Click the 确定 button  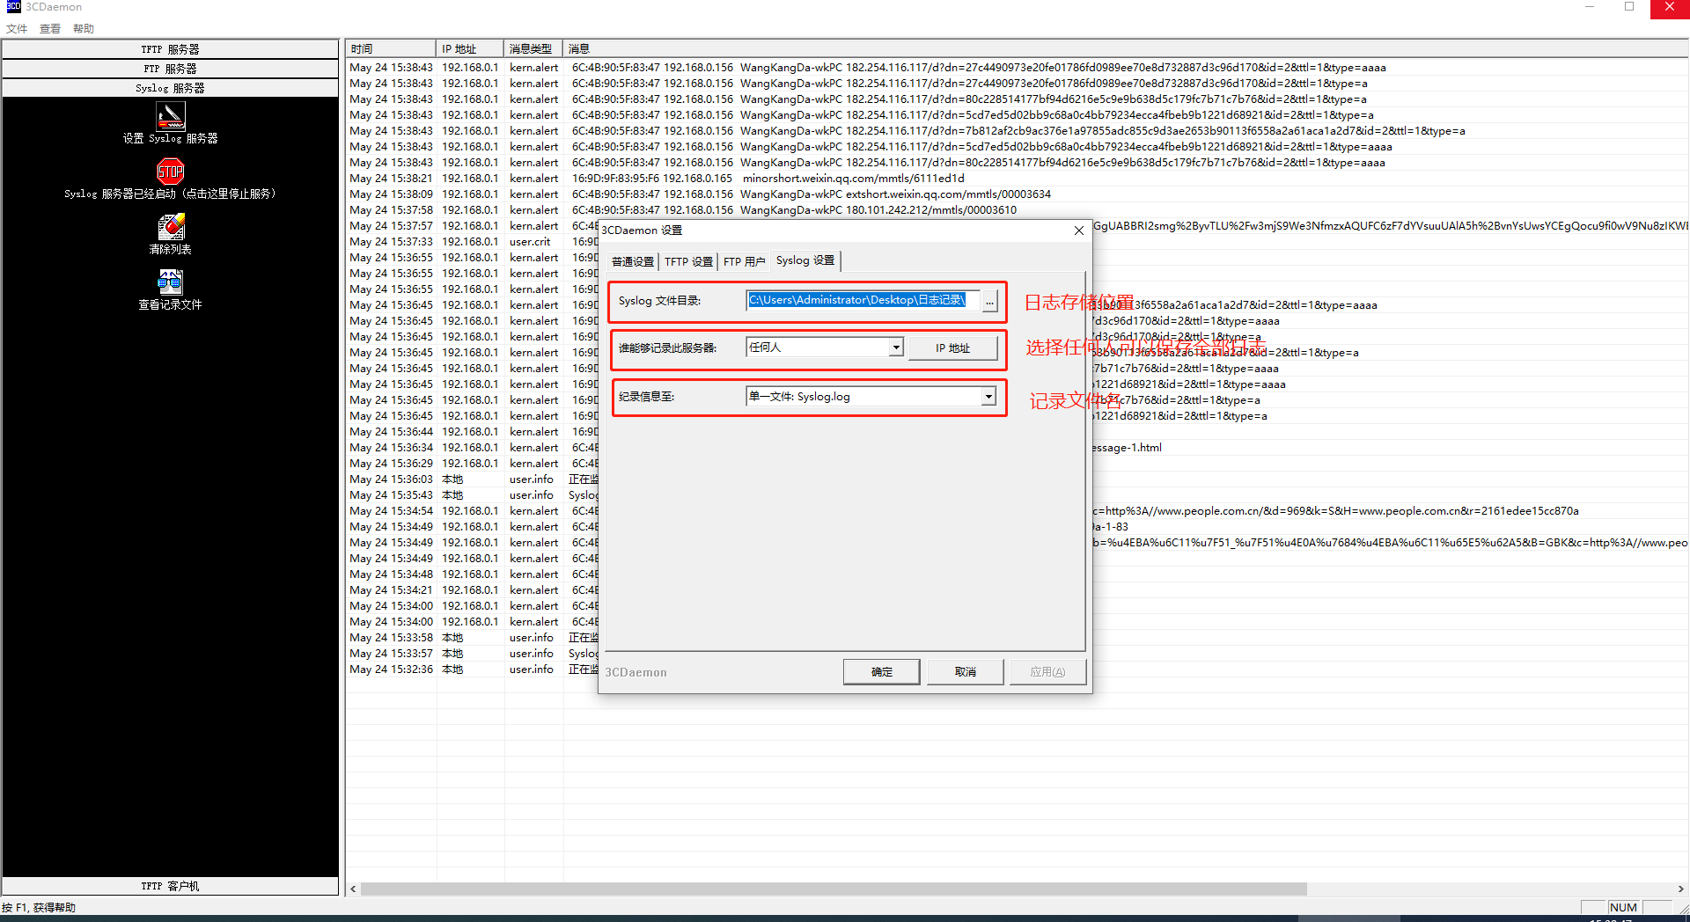coord(881,672)
